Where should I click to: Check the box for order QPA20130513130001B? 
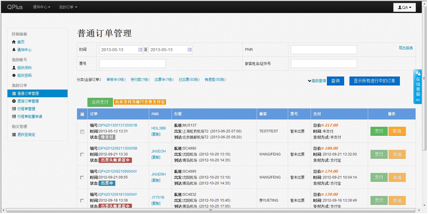click(82, 132)
